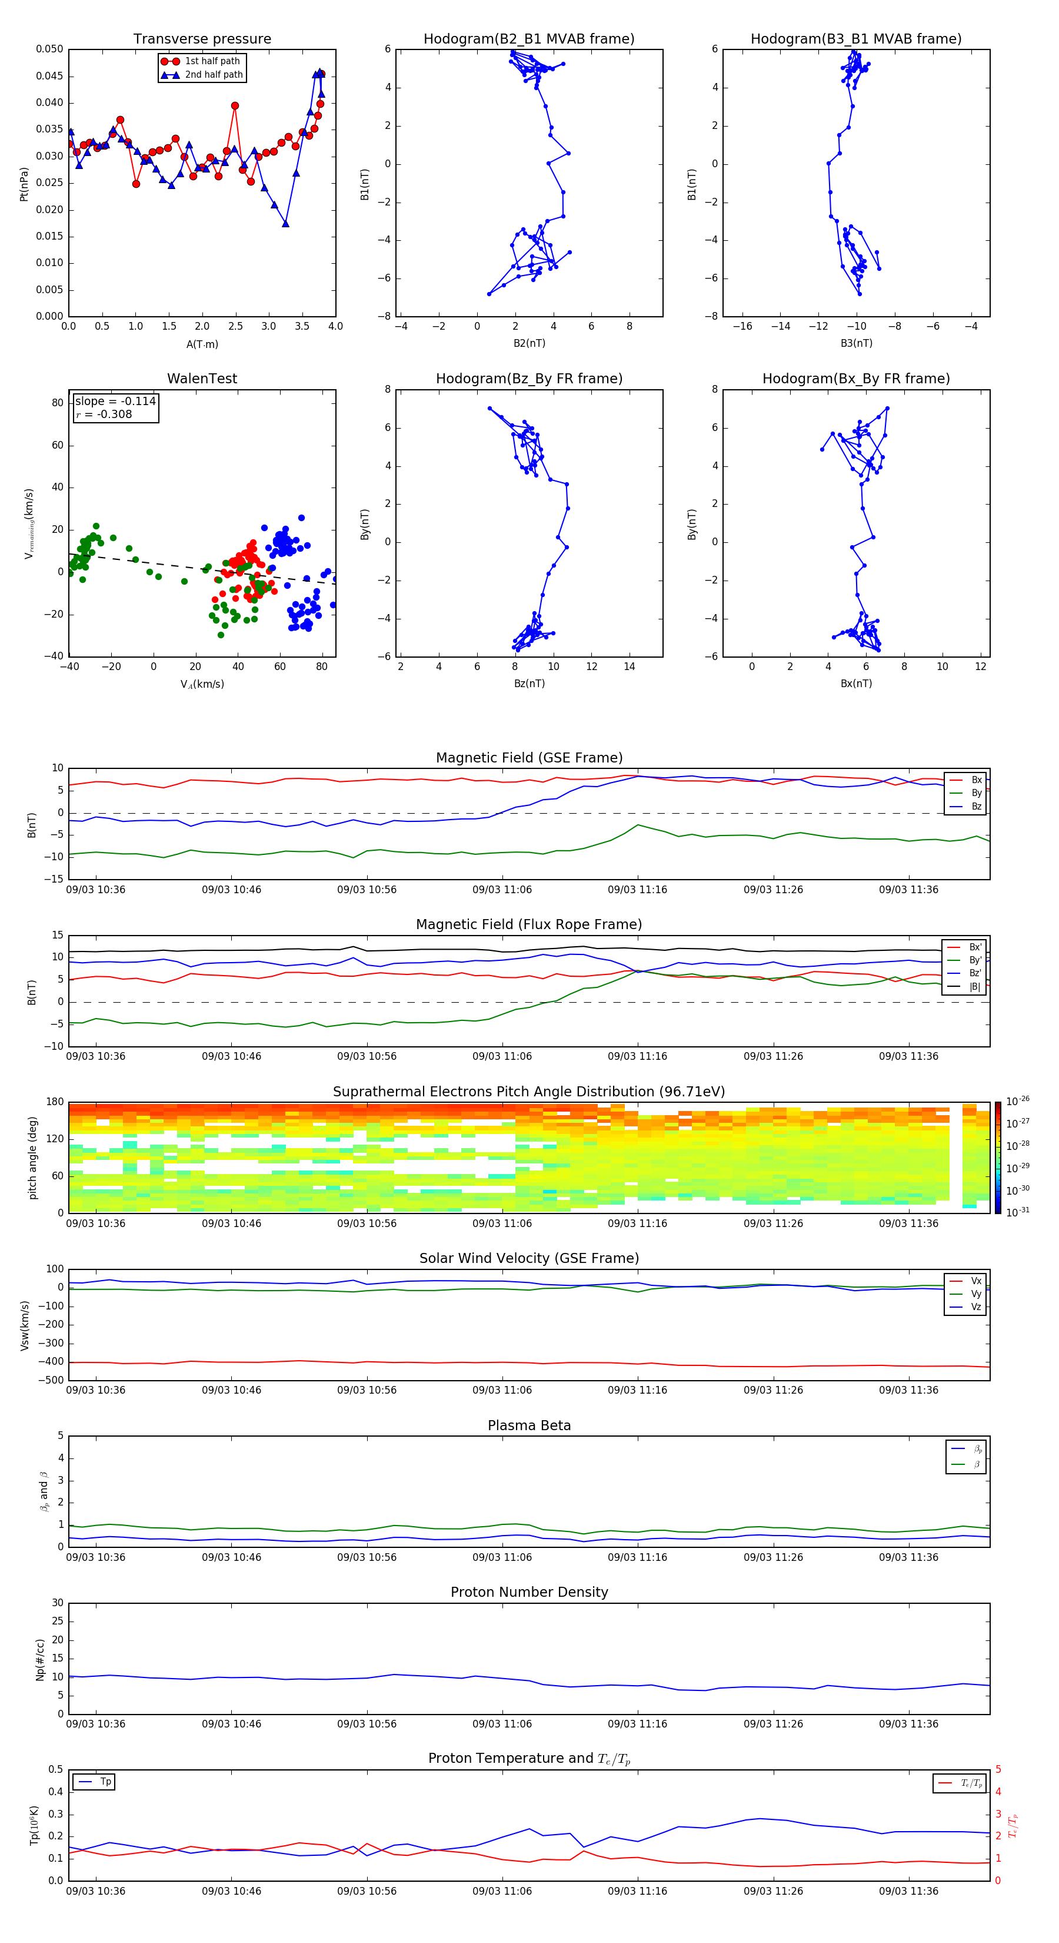This screenshot has width=1059, height=1943.
Task: Click the 'pitch angle (deg)' axis label
Action: point(32,1158)
